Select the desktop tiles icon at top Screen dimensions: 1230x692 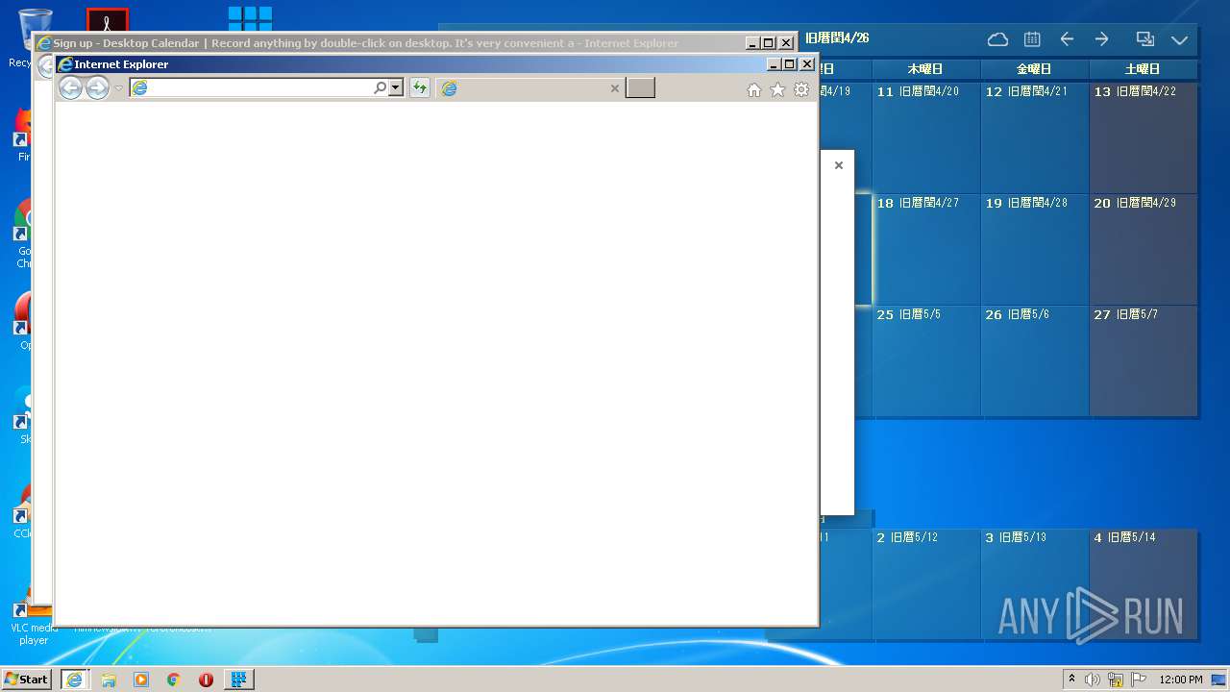pos(250,17)
